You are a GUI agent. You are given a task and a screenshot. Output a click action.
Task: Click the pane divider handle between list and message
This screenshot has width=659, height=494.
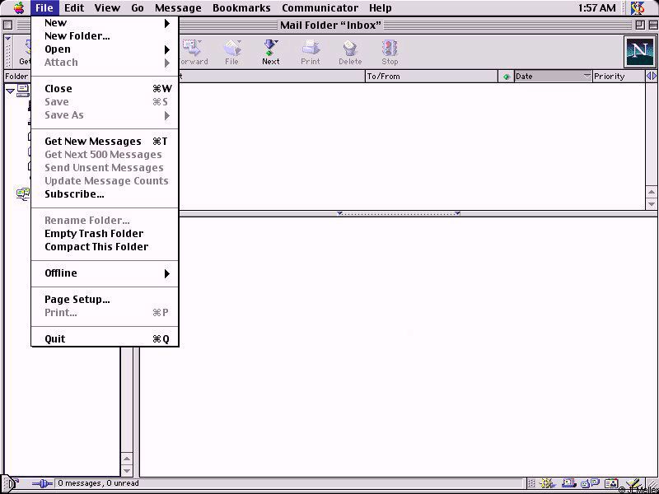tap(399, 213)
